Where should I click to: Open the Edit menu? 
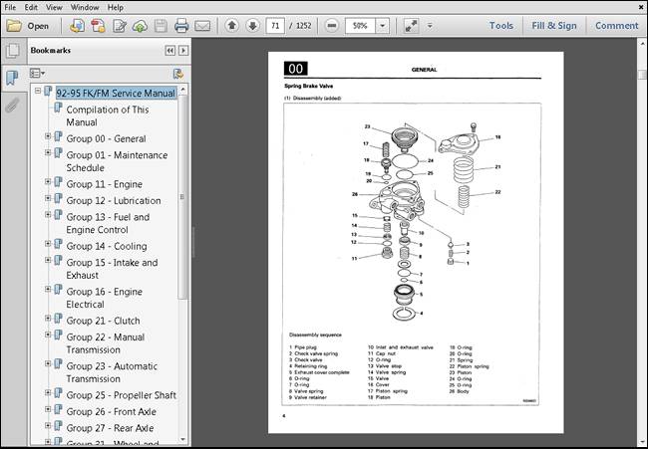(31, 7)
